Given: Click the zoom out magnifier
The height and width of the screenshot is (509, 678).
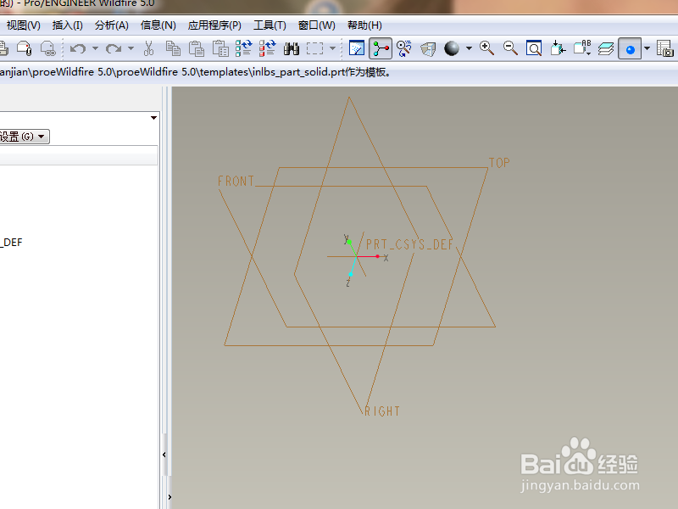Looking at the screenshot, I should pos(511,48).
